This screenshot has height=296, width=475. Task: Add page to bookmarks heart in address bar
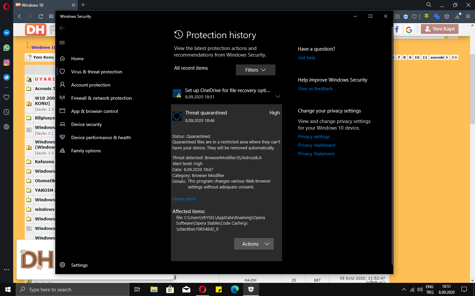(414, 16)
